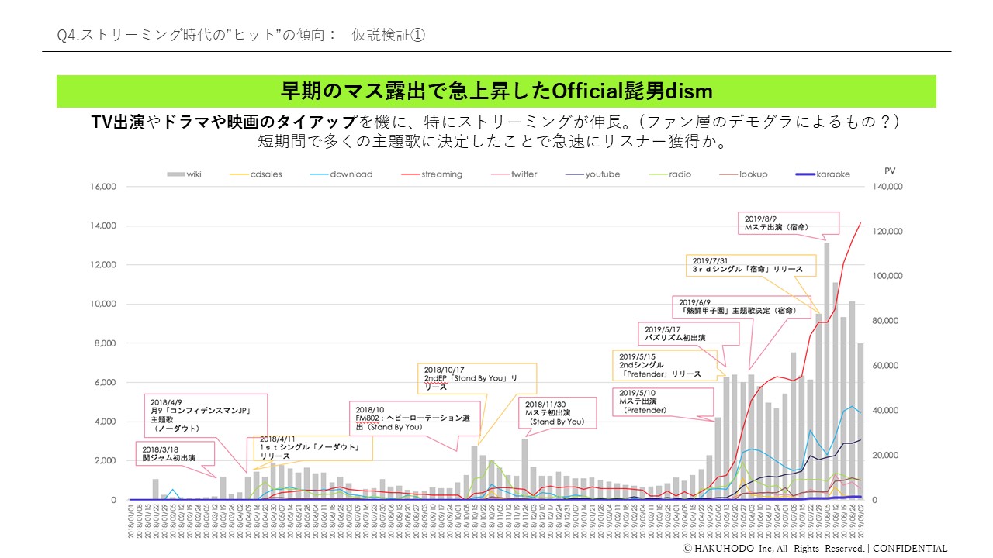Select the 2019/8/9 Mステ出演 callout box
This screenshot has height=558, width=993.
coord(790,223)
